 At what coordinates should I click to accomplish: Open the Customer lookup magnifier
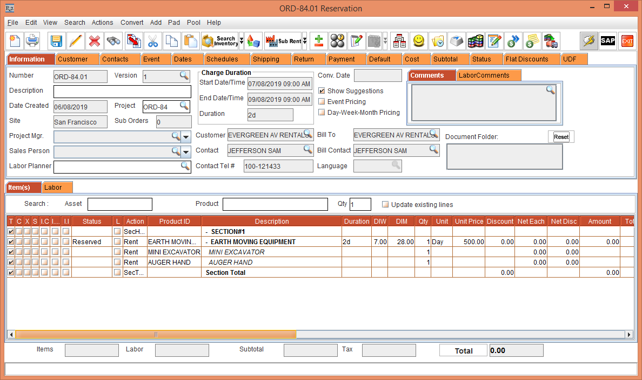[308, 134]
